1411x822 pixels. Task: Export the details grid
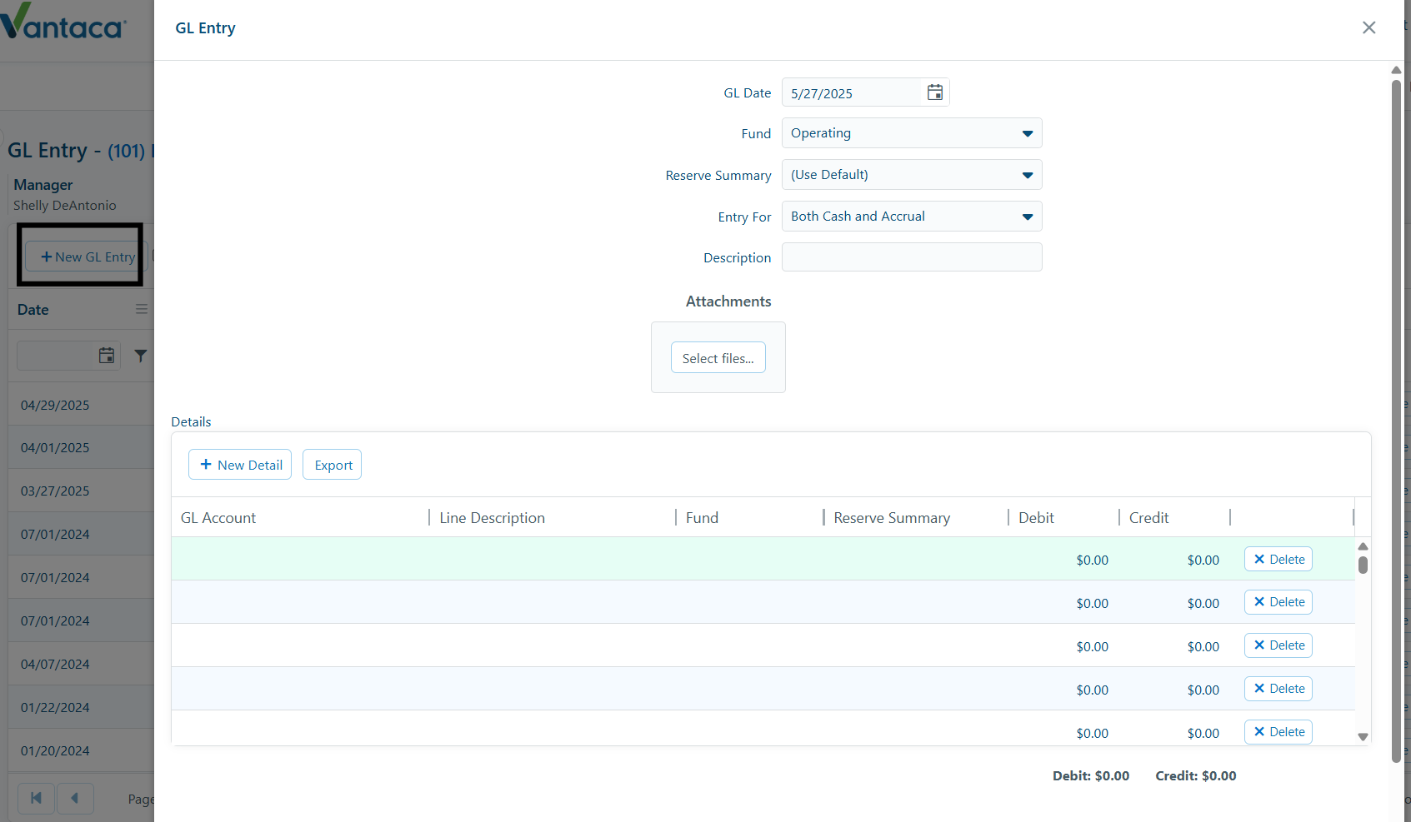tap(332, 464)
